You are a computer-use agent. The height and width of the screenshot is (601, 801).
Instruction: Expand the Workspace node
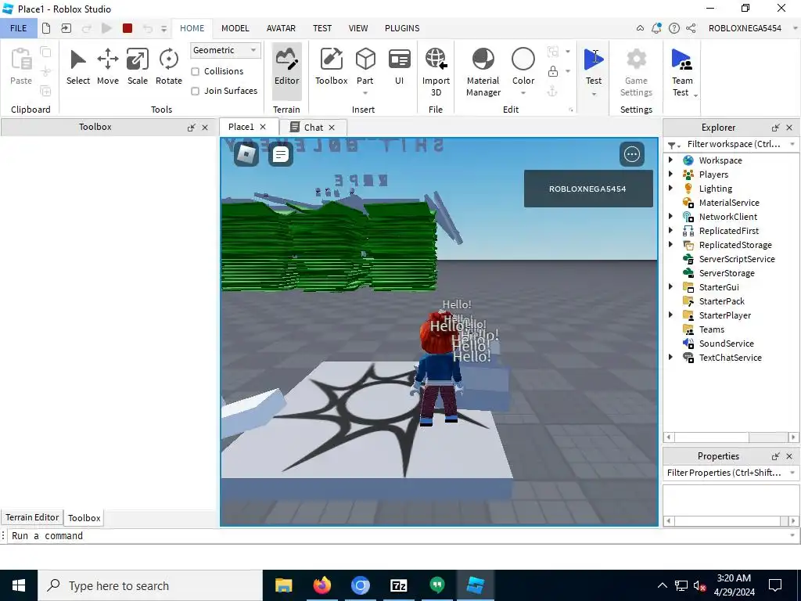[670, 160]
